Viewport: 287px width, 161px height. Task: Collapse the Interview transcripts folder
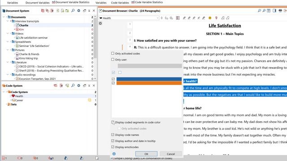point(8,21)
